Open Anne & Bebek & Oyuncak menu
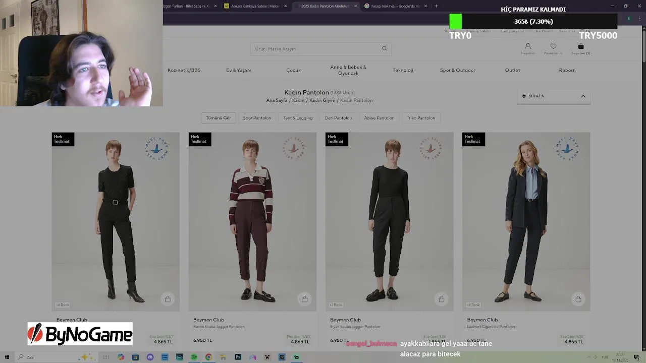 pyautogui.click(x=348, y=70)
